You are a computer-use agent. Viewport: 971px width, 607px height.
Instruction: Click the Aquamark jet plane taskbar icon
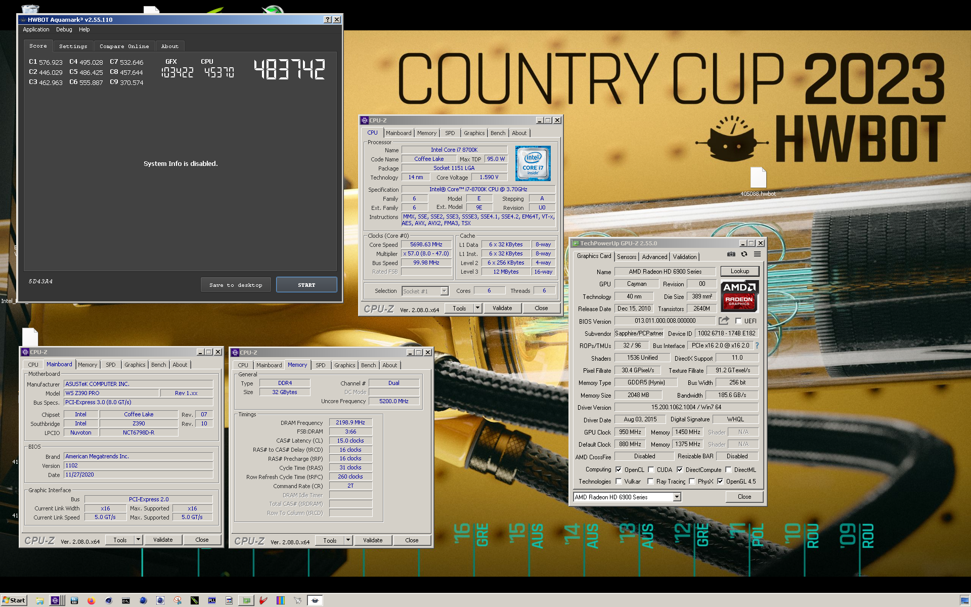(x=298, y=600)
